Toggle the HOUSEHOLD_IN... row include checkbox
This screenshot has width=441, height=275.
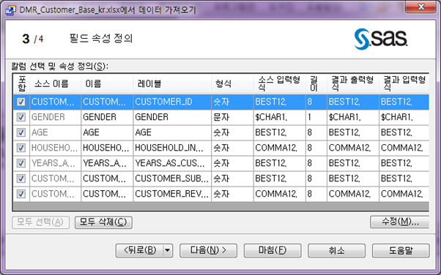[x=21, y=148]
